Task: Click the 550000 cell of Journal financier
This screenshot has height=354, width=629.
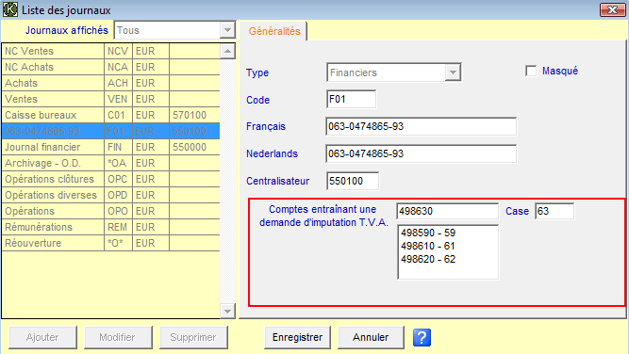Action: click(194, 147)
